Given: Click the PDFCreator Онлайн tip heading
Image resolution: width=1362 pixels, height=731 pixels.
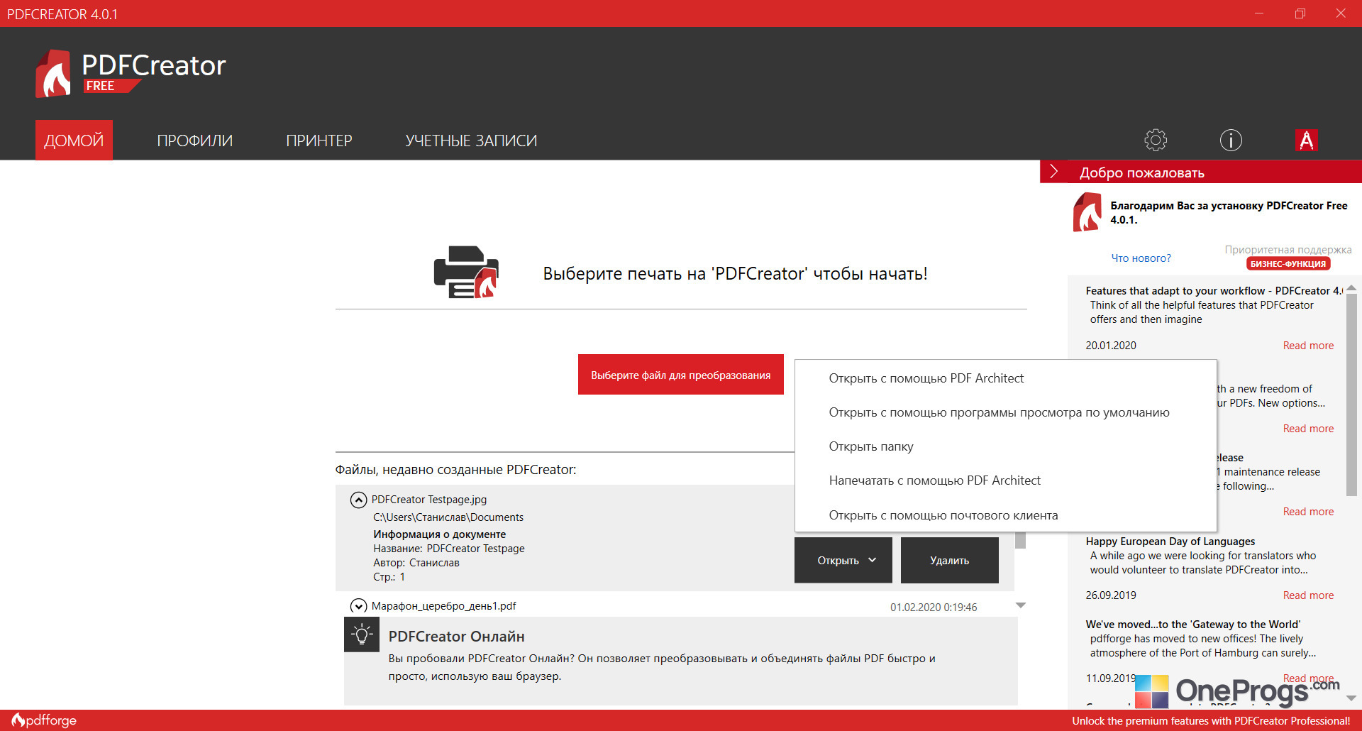Looking at the screenshot, I should [x=457, y=637].
